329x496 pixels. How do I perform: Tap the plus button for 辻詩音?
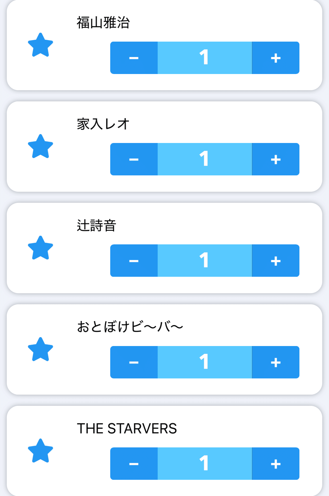pyautogui.click(x=276, y=261)
